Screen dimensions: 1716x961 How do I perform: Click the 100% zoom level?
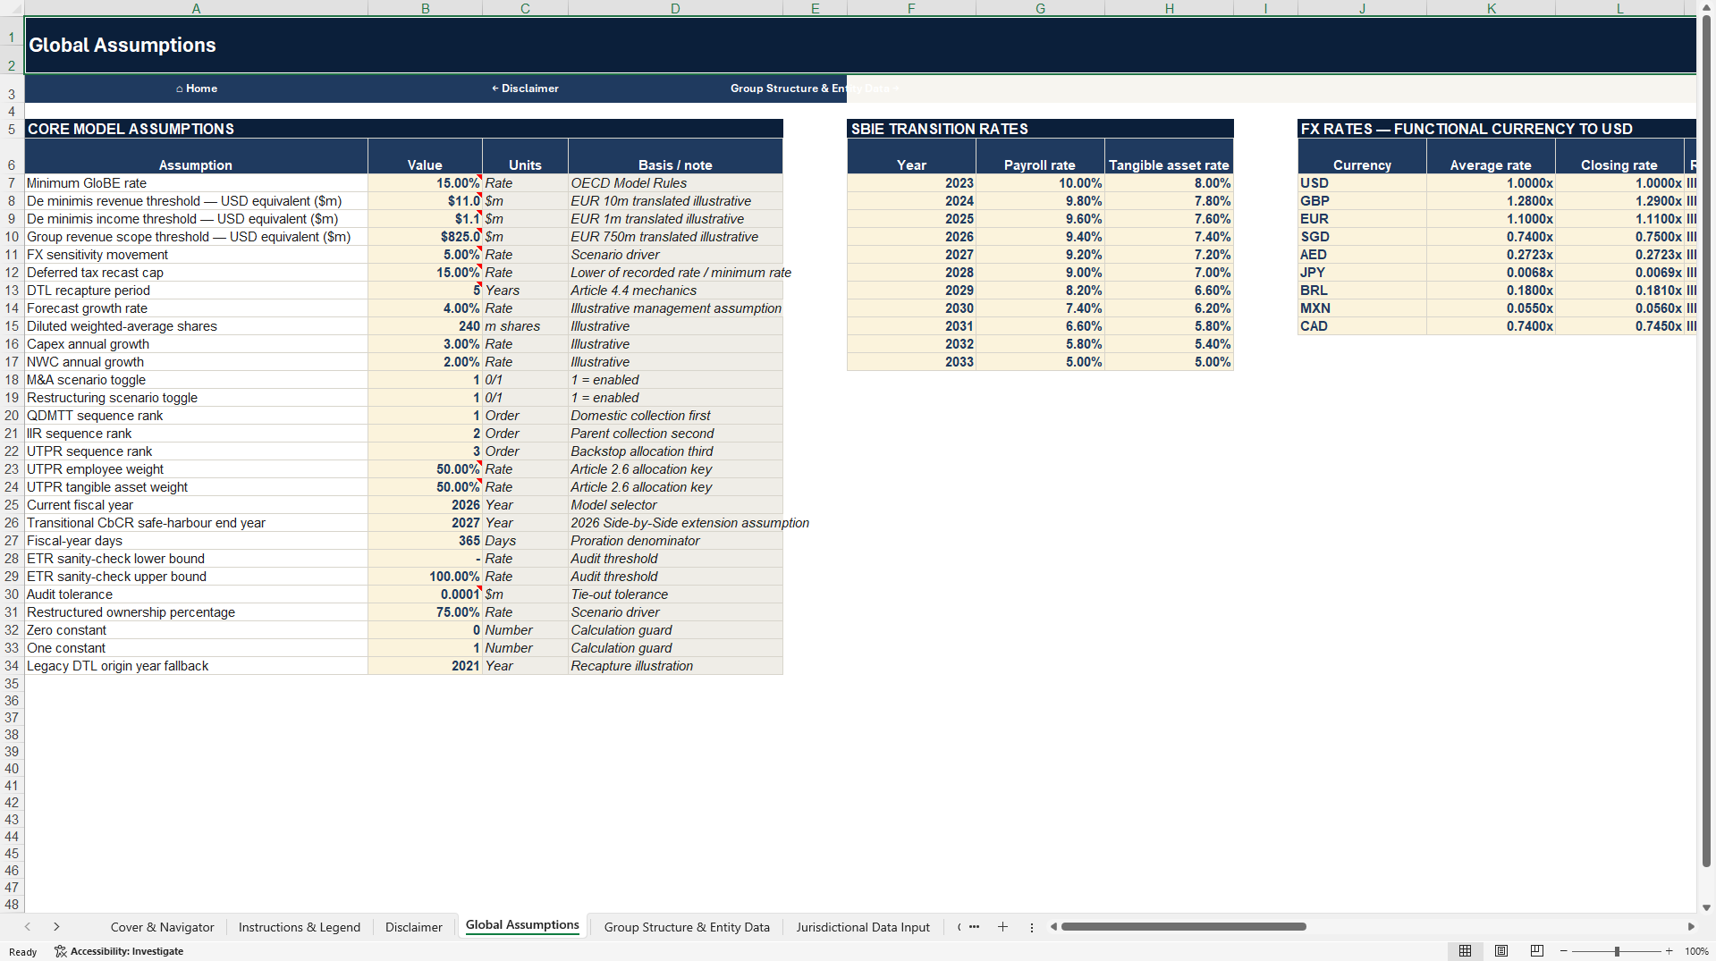tap(1696, 951)
